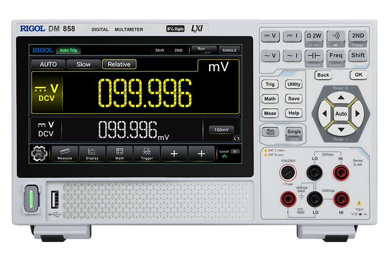Tap the Trigger icon in the bottom bar
The width and height of the screenshot is (387, 258).
point(147,153)
